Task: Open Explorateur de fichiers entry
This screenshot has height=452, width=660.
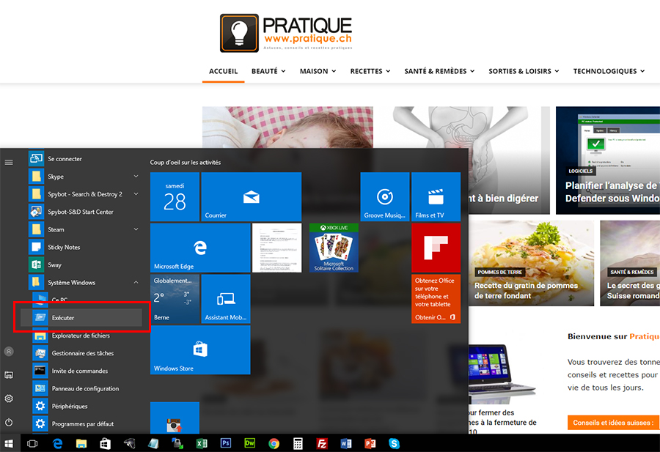Action: (x=87, y=336)
